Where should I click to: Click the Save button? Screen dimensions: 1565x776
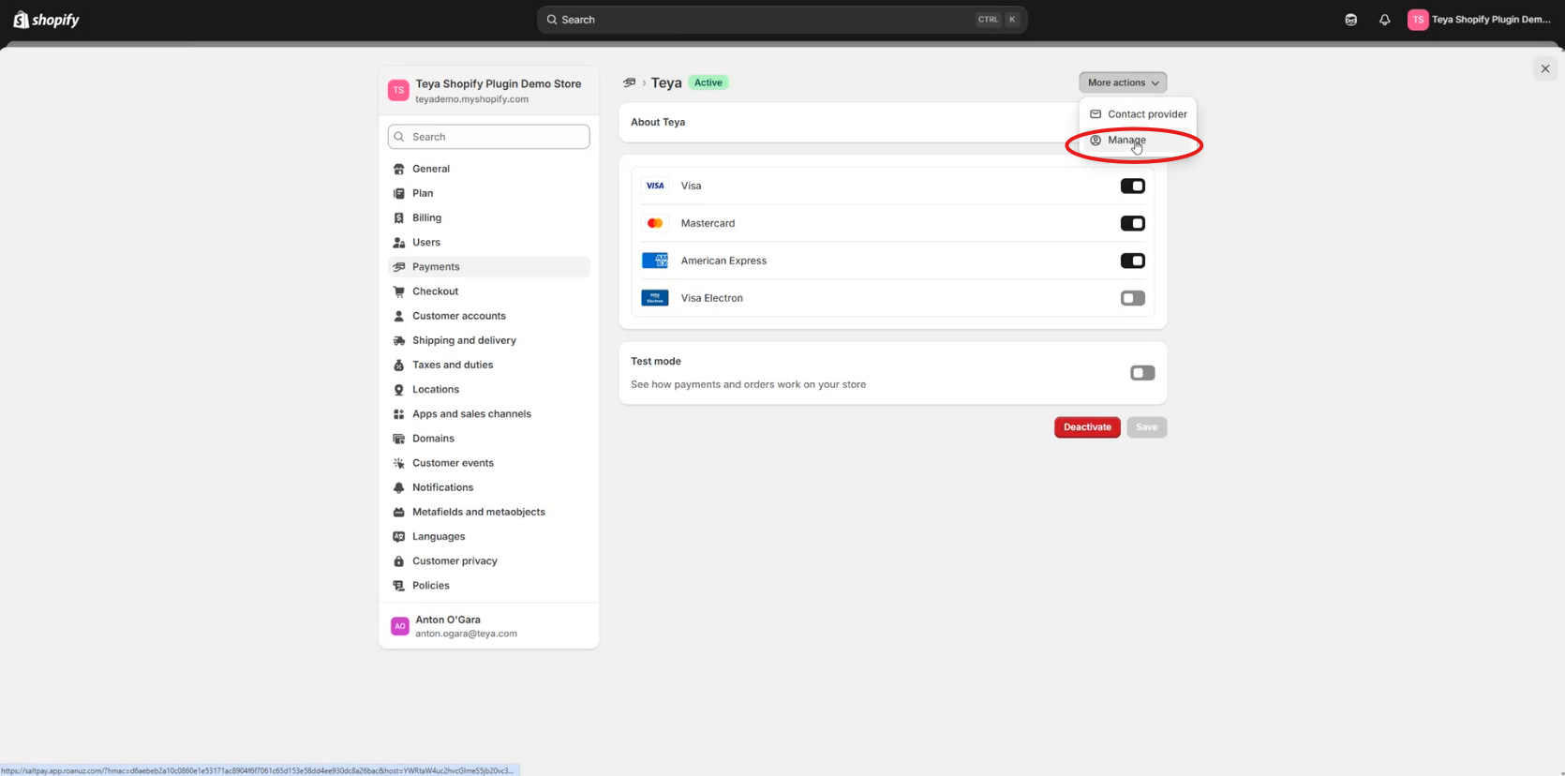[x=1147, y=427]
